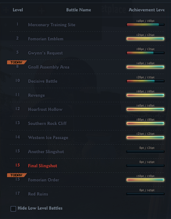This screenshot has height=219, width=171.
Task: Select the Revenge battle
Action: click(x=86, y=95)
